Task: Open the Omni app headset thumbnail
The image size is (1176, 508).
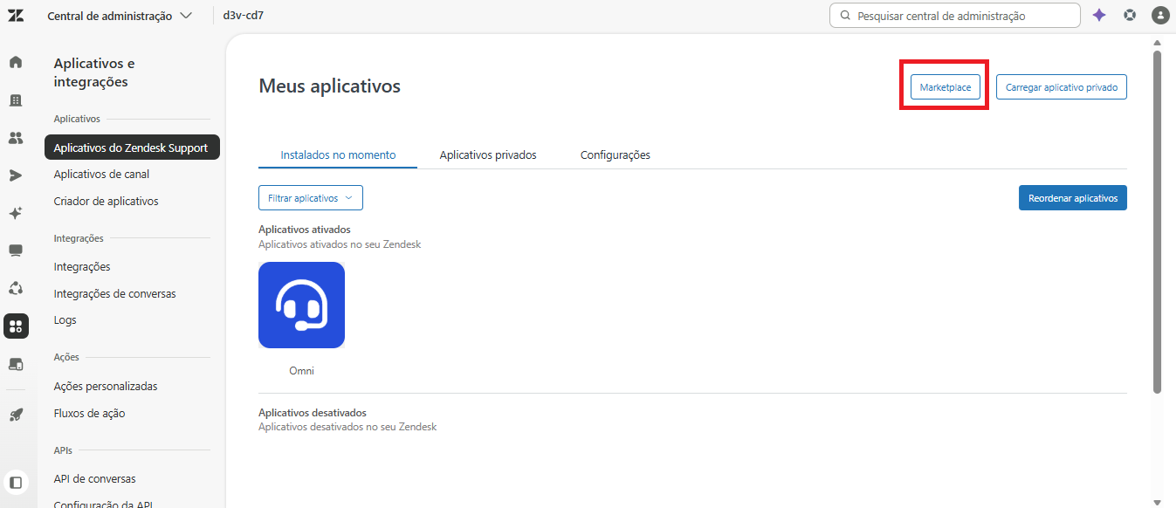Action: (x=301, y=305)
